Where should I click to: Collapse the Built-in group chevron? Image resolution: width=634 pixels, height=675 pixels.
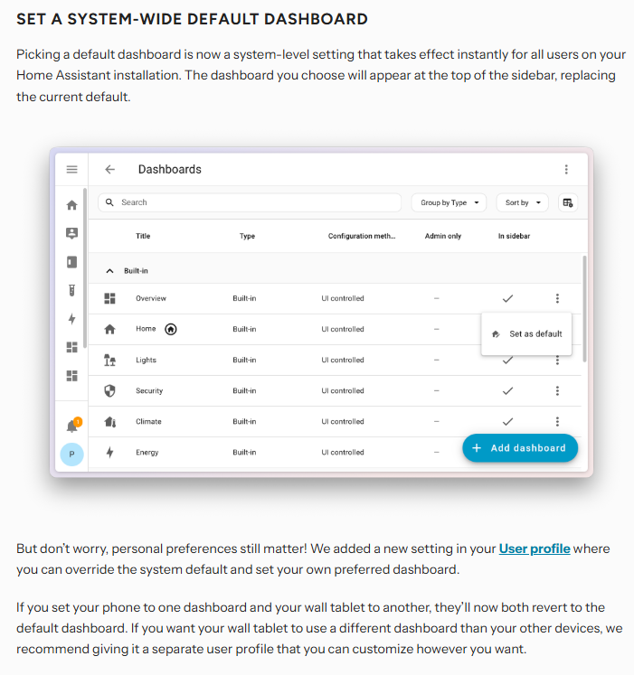pos(110,271)
